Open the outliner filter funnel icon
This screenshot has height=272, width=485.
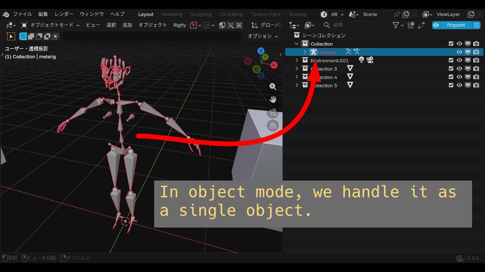[395, 25]
